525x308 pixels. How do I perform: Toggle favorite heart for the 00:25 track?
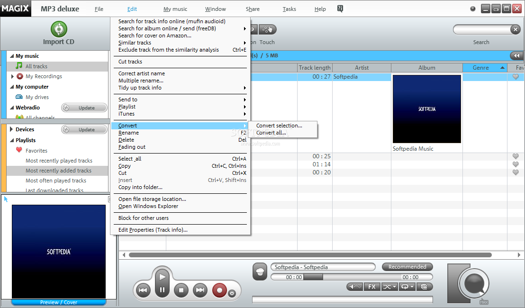pos(516,156)
